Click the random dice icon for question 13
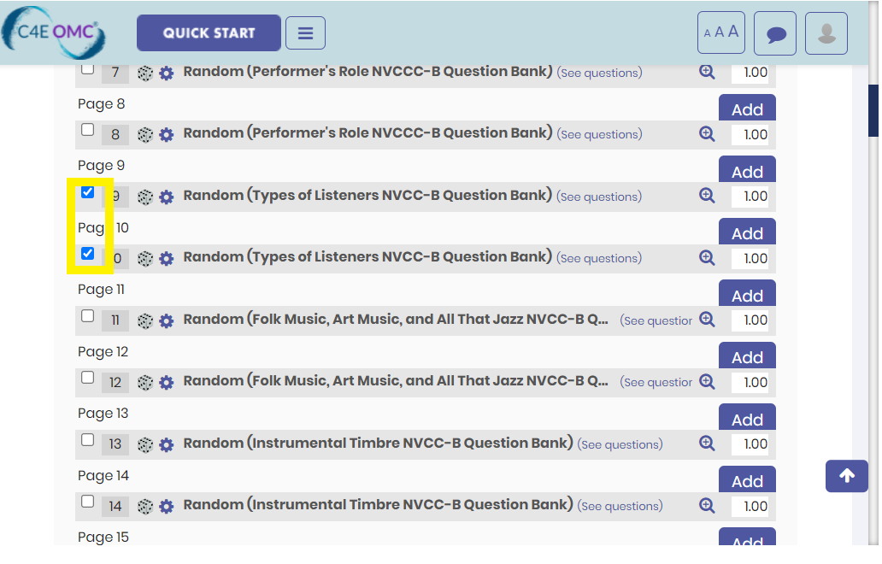This screenshot has height=564, width=882. coord(145,444)
